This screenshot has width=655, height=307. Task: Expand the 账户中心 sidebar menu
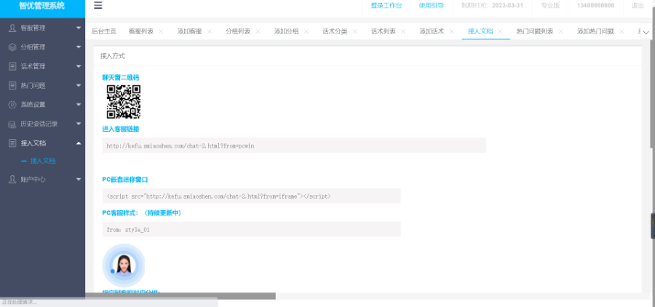(79, 179)
